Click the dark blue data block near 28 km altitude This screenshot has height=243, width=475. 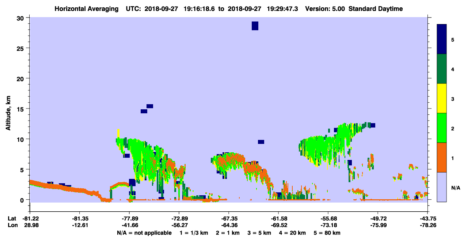pos(255,26)
